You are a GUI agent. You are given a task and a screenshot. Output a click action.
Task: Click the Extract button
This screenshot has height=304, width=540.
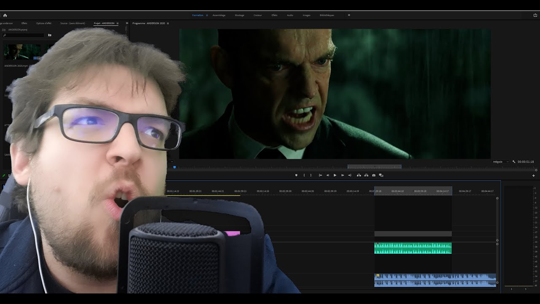click(366, 175)
